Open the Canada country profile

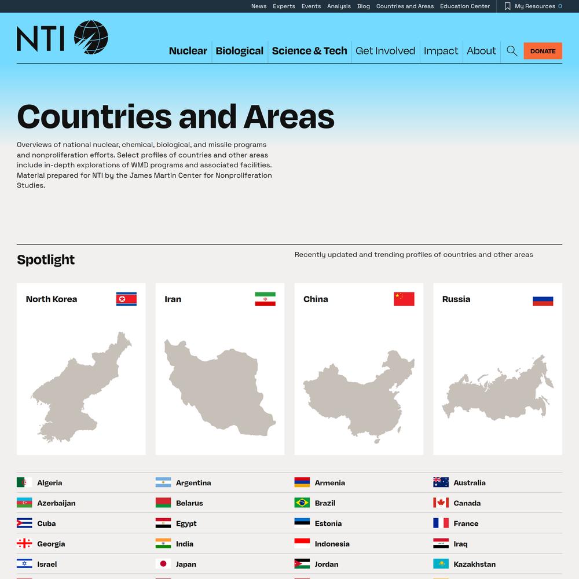coord(467,503)
